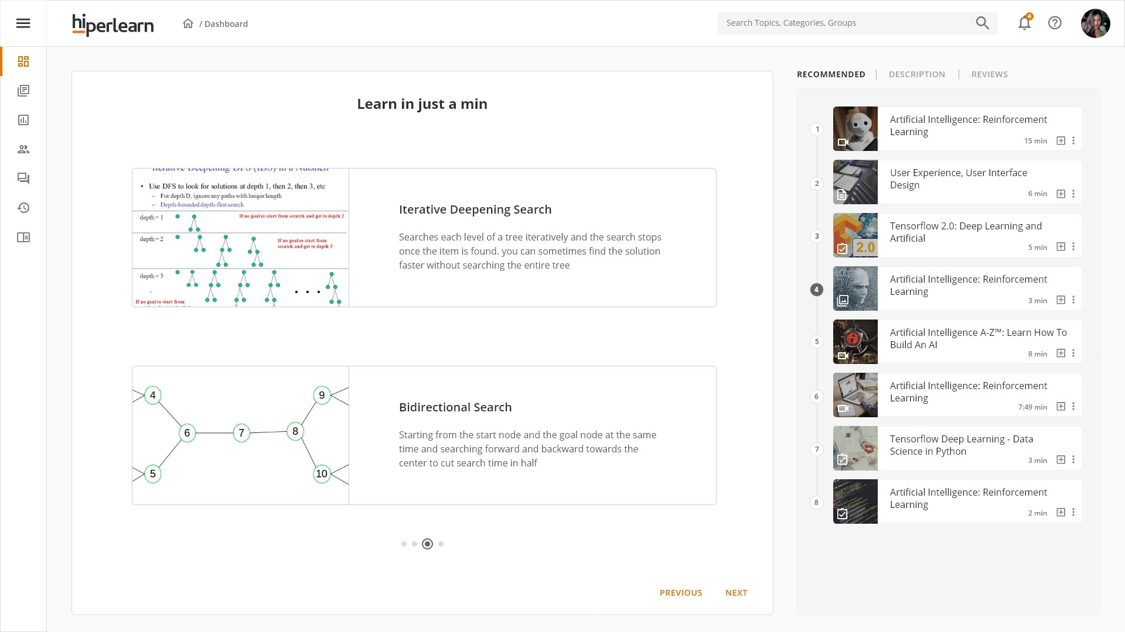Click the NEXT button
Screen dimensions: 1125x632
coord(736,593)
